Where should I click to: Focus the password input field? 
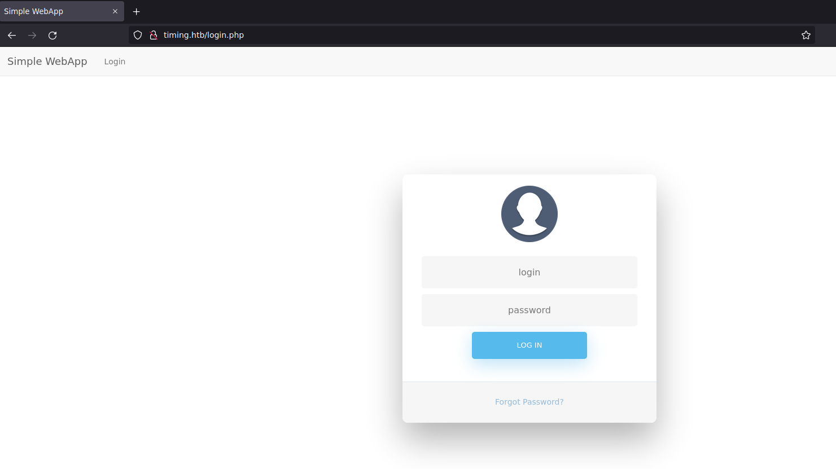[x=529, y=310]
